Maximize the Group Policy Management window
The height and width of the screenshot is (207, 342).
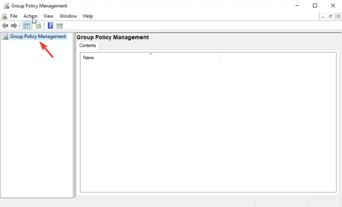[x=315, y=6]
